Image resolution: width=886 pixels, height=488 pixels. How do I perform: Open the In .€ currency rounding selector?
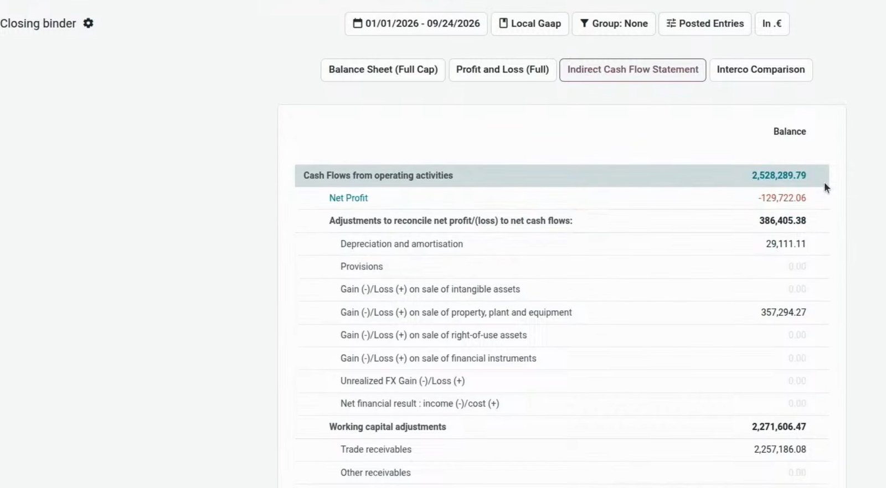(x=772, y=24)
